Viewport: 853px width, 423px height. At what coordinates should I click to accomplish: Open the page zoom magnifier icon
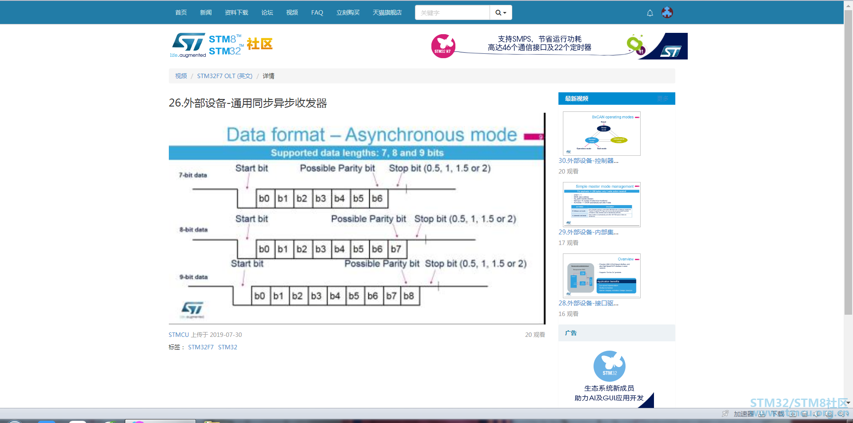840,414
